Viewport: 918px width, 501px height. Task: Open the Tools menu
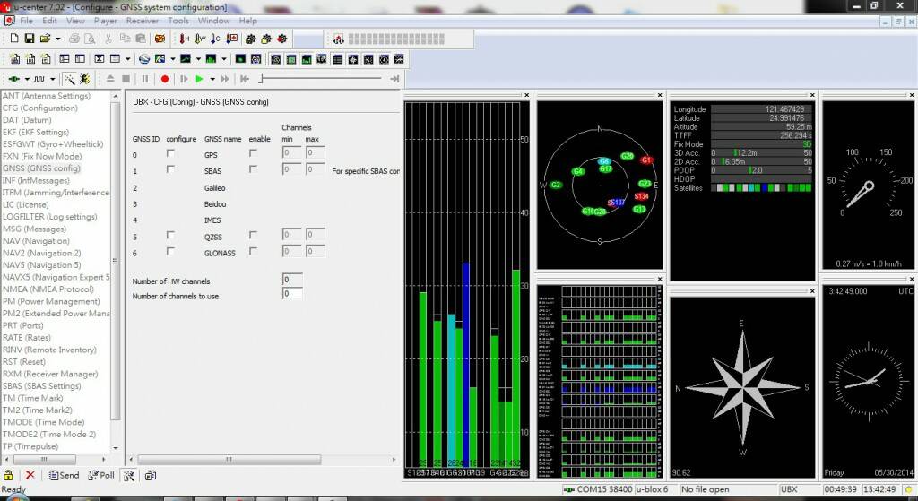(x=178, y=20)
